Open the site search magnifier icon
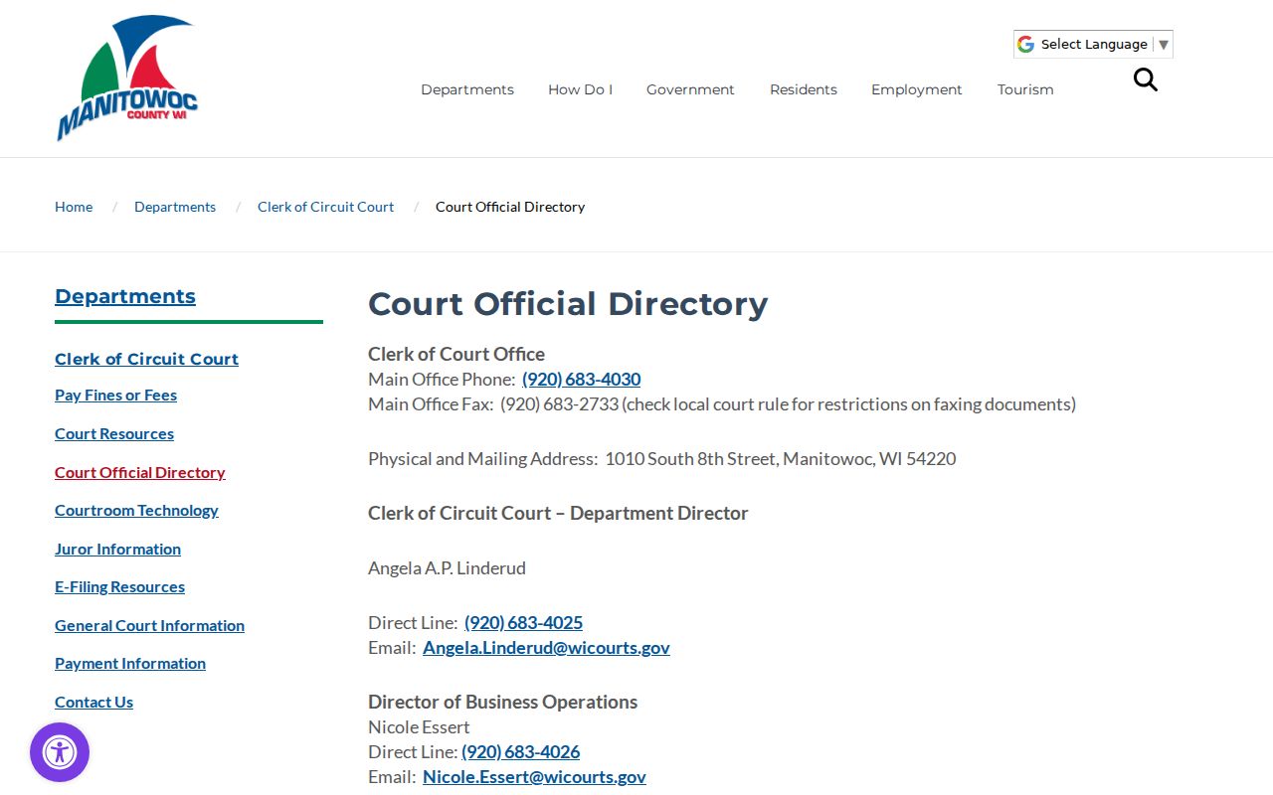Image resolution: width=1273 pixels, height=795 pixels. (1146, 79)
